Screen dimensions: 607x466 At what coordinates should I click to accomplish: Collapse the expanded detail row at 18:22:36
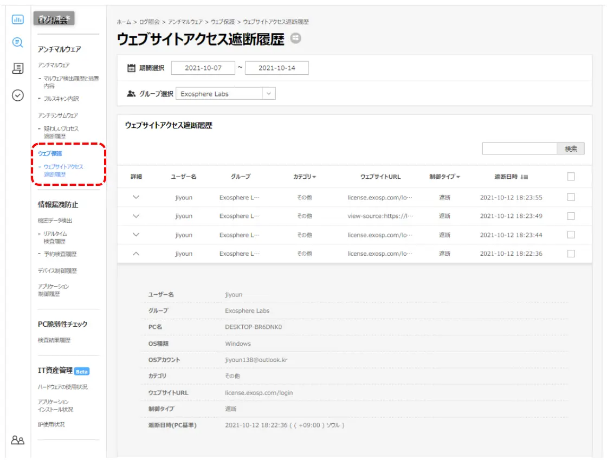[136, 254]
